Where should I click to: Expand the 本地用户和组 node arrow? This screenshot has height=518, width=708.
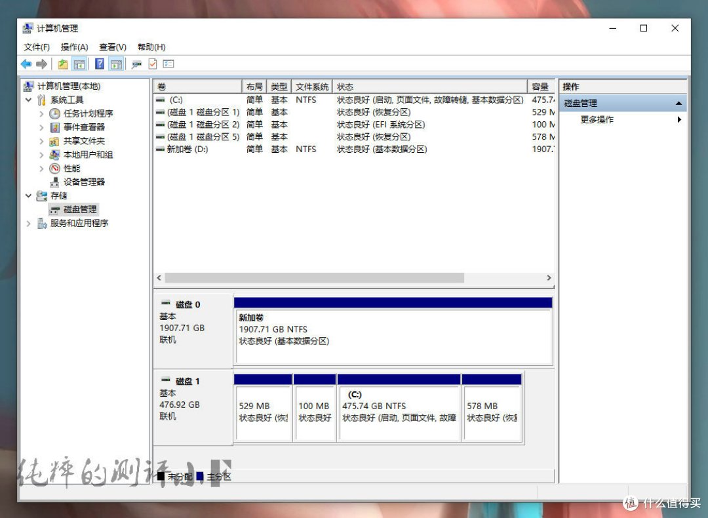41,155
